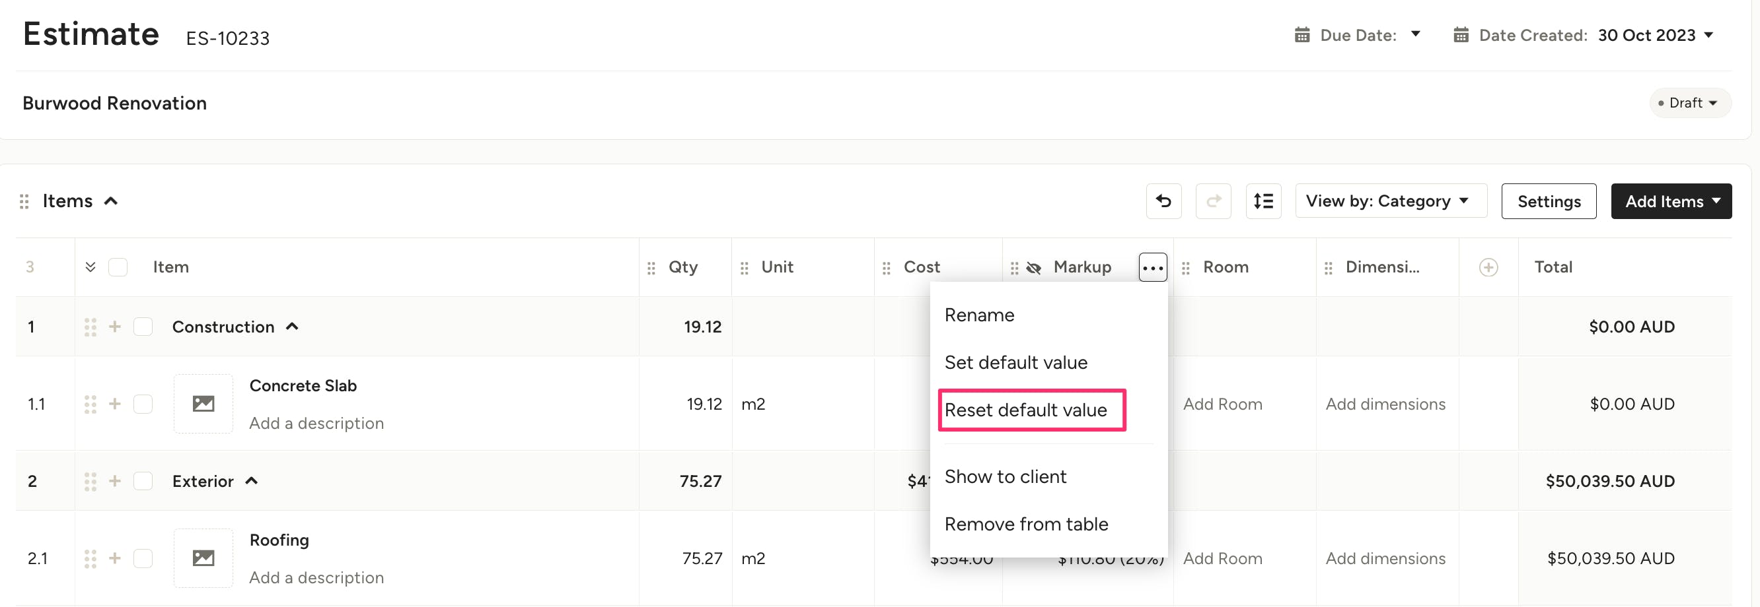Check the Concrete Slab row checkbox
Image resolution: width=1760 pixels, height=607 pixels.
click(x=143, y=404)
